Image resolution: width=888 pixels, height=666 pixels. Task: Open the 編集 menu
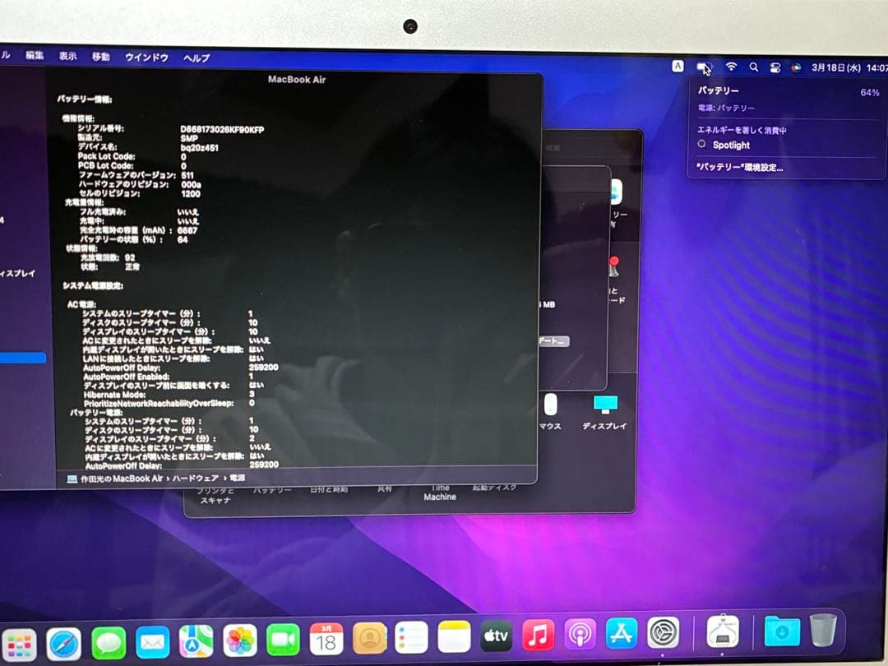[35, 55]
